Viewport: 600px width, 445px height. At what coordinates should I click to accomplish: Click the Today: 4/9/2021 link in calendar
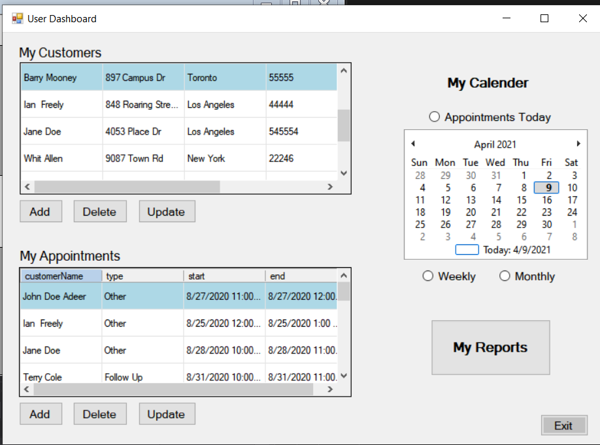503,250
